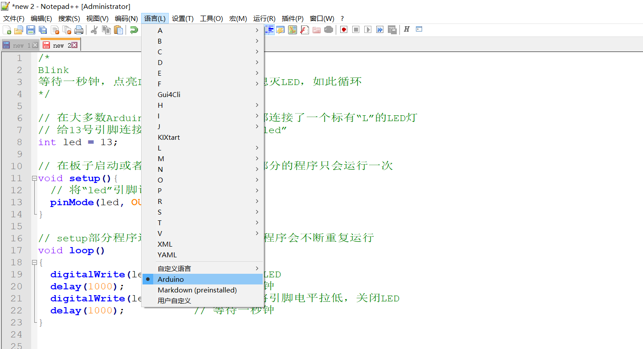Open the 插件(P) menu
The width and height of the screenshot is (643, 349).
[x=293, y=18]
